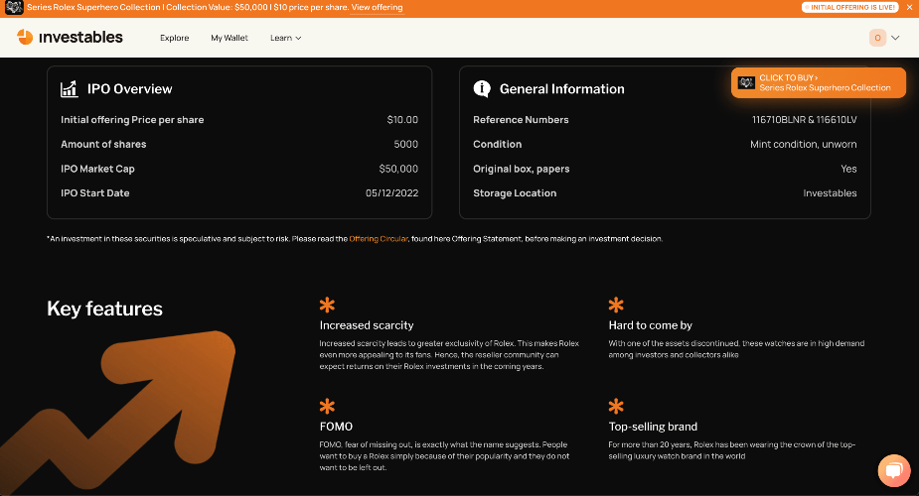This screenshot has height=496, width=919.
Task: Click the Investables logo
Action: click(70, 38)
